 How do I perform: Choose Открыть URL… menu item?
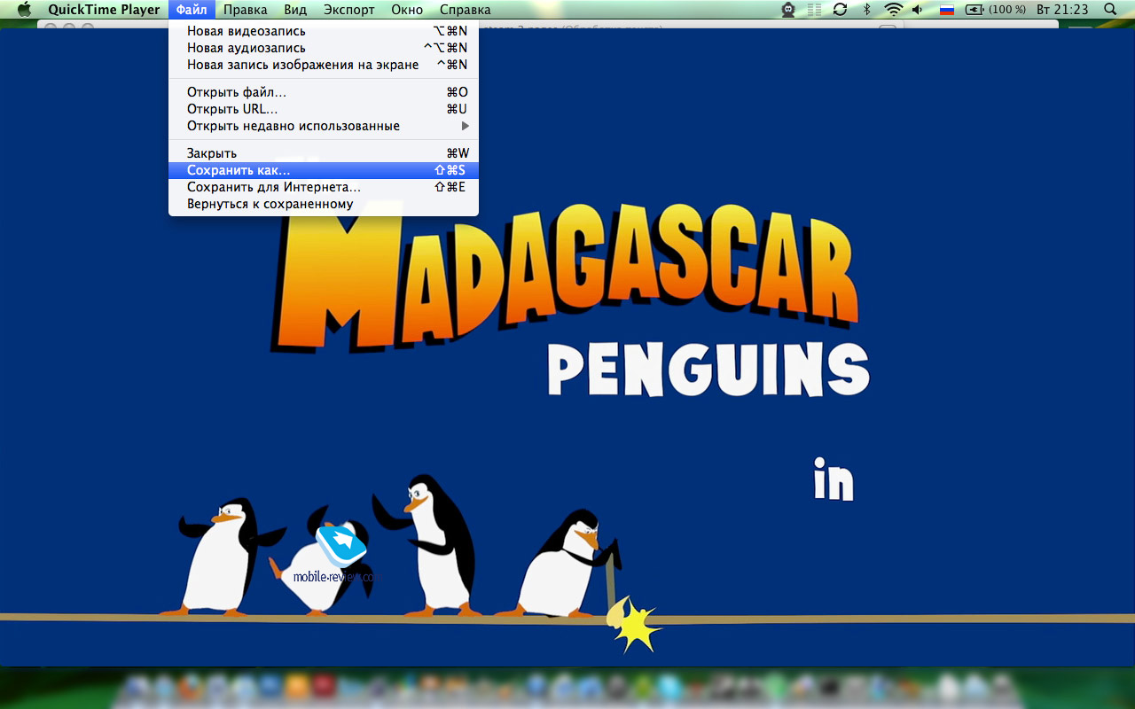[x=324, y=109]
